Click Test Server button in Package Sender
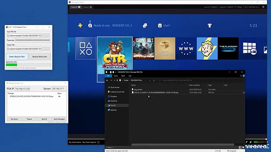 (x=14, y=119)
